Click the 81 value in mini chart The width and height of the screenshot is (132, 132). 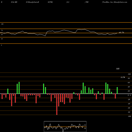click(x=85, y=125)
